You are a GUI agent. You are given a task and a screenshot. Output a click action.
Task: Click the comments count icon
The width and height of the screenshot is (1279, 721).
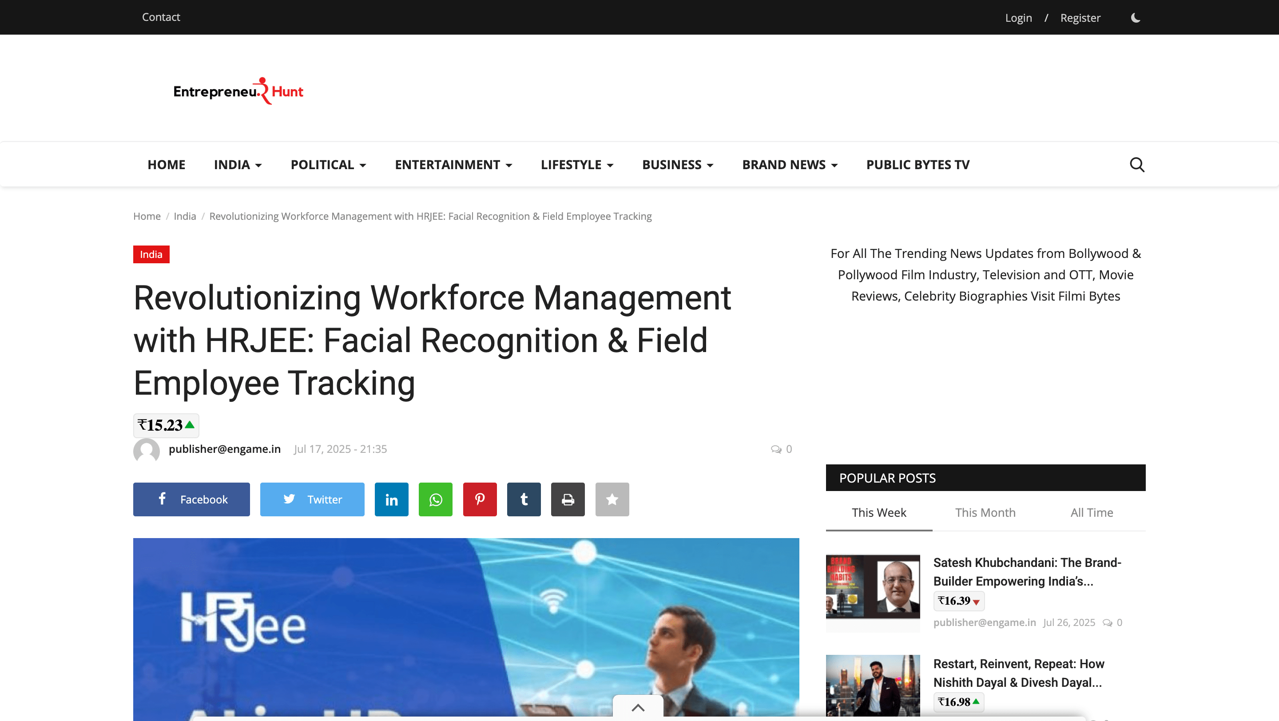coord(776,449)
